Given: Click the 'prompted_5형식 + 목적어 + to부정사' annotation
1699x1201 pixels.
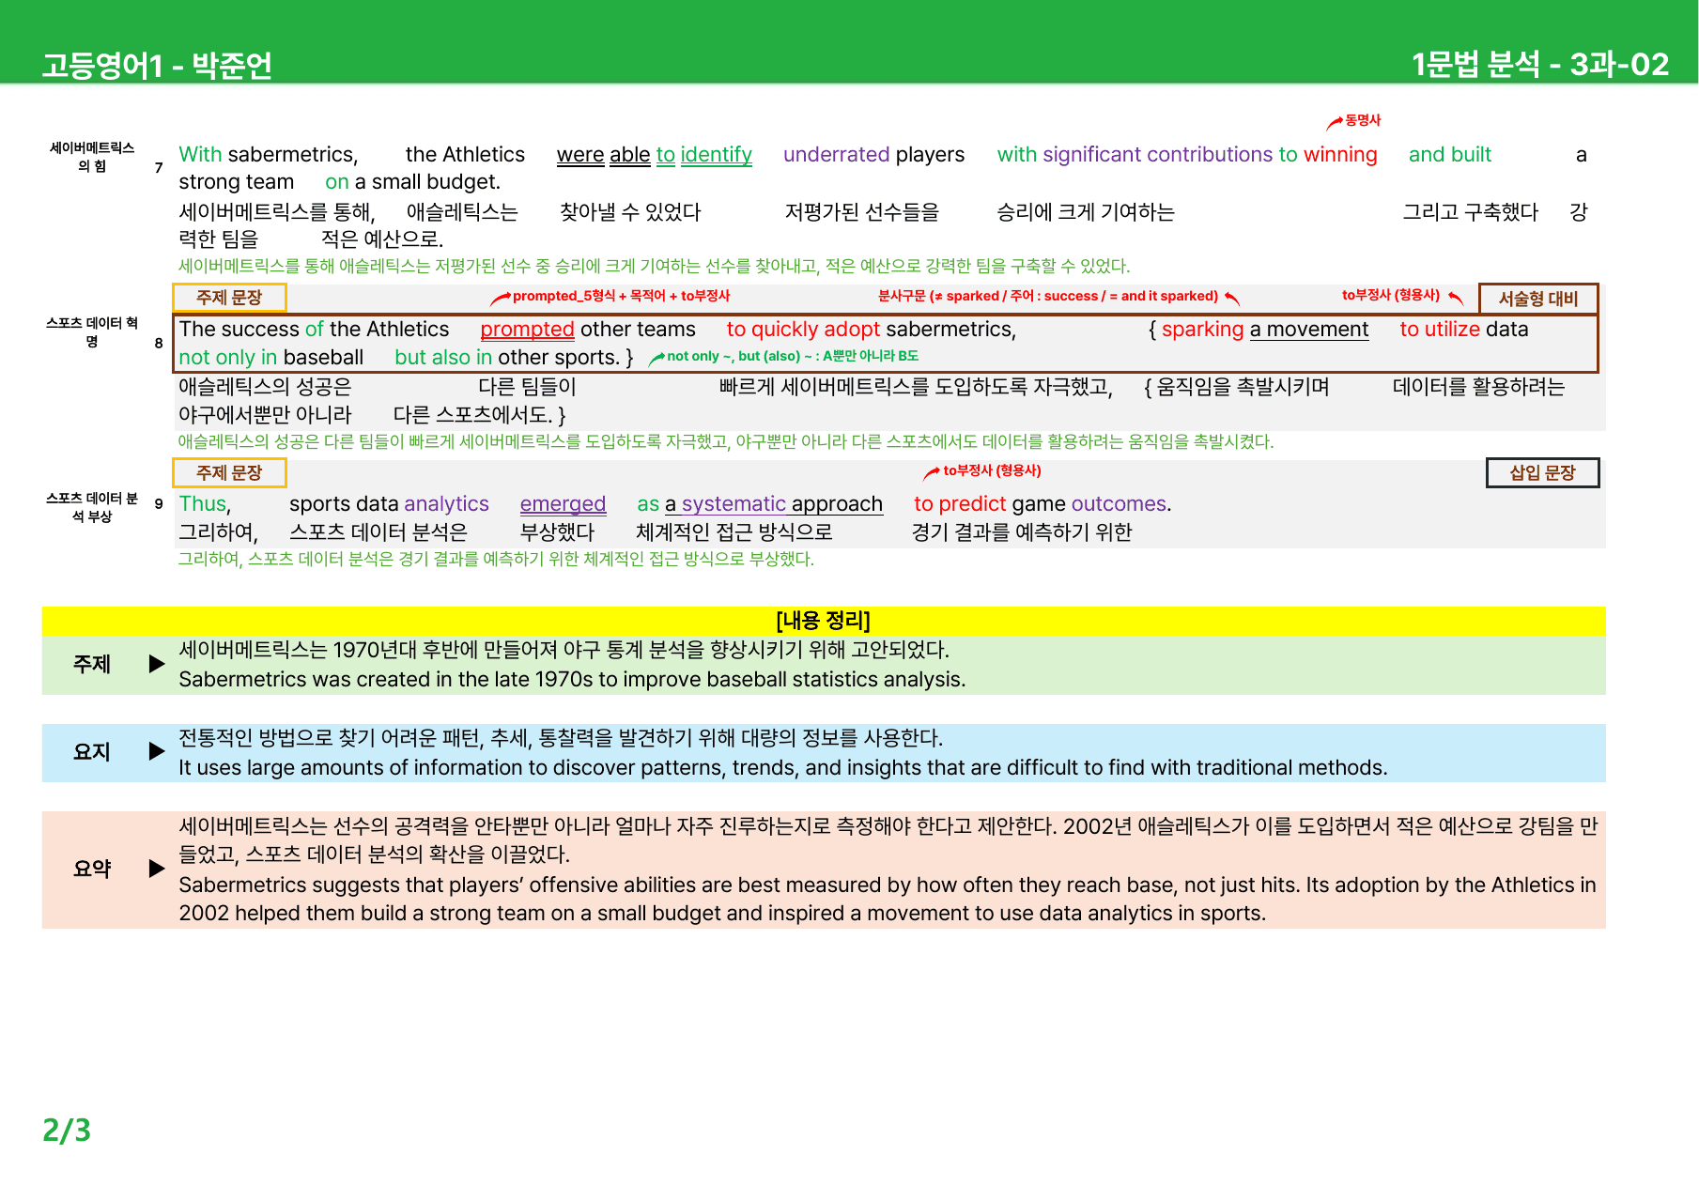Looking at the screenshot, I should (621, 296).
